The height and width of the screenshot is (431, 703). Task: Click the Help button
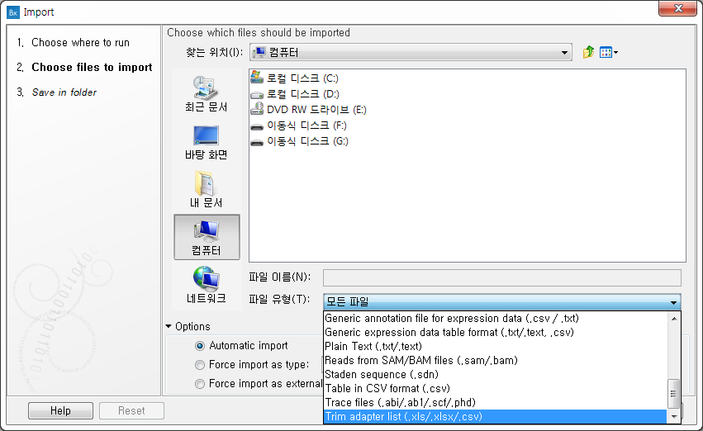(60, 411)
